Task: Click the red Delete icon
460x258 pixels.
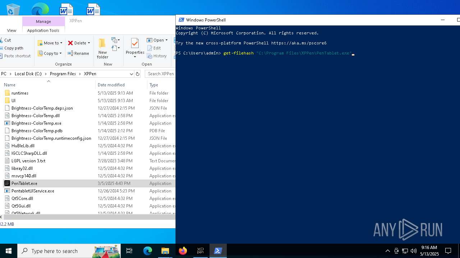Action: [70, 43]
